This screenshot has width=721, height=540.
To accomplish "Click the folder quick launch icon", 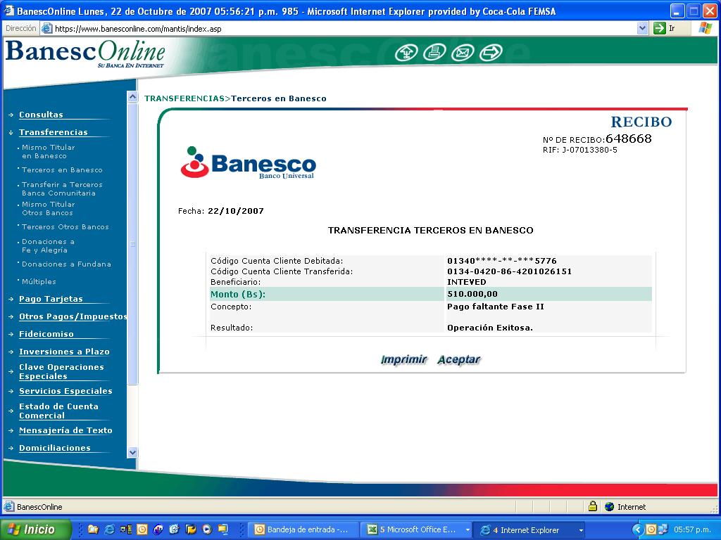I will coord(94,529).
